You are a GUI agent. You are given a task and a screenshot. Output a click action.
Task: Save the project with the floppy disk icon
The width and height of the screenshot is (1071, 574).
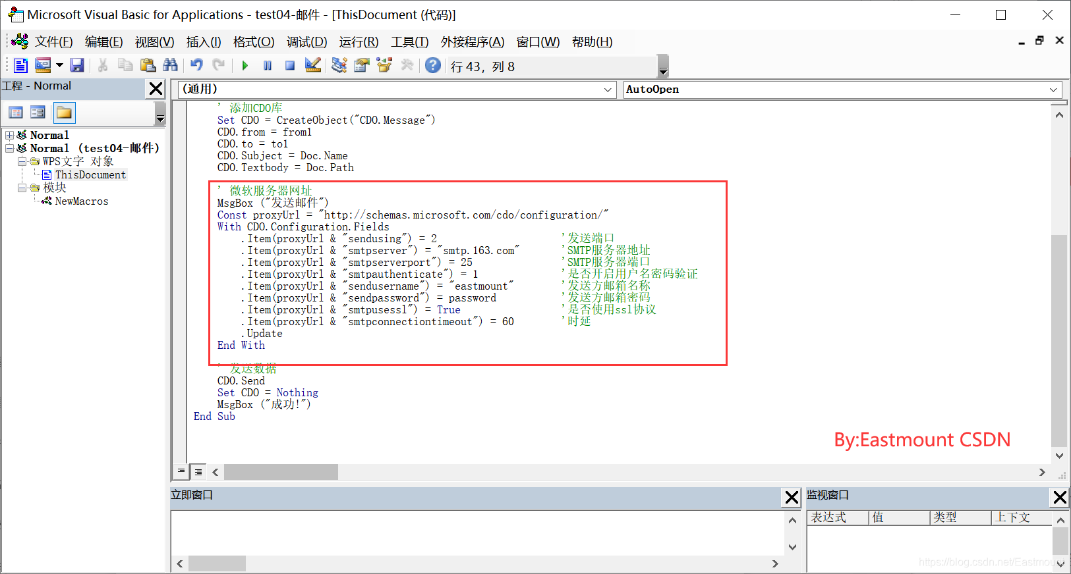coord(77,65)
